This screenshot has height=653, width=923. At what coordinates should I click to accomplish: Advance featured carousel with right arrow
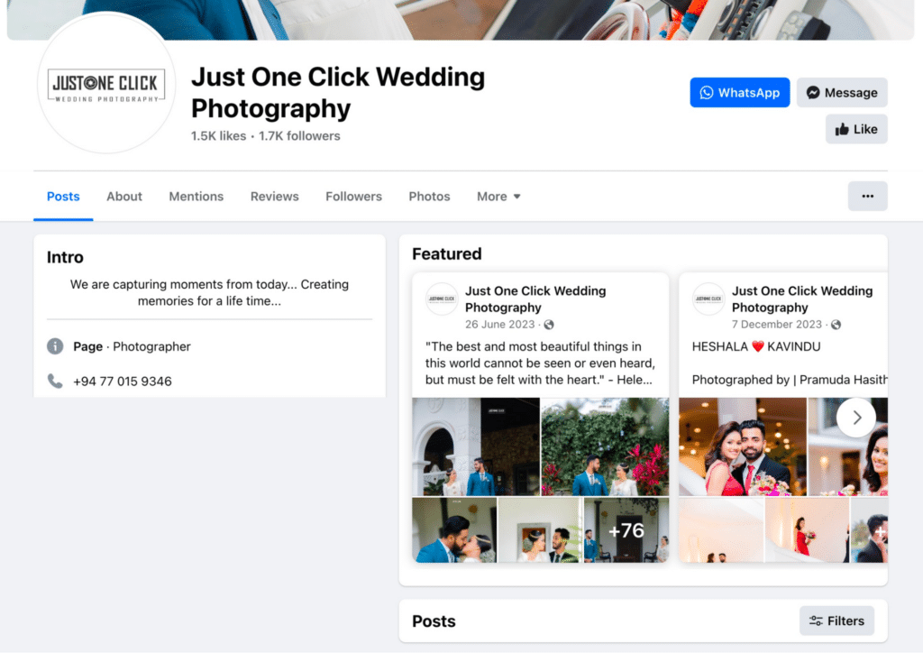click(856, 418)
